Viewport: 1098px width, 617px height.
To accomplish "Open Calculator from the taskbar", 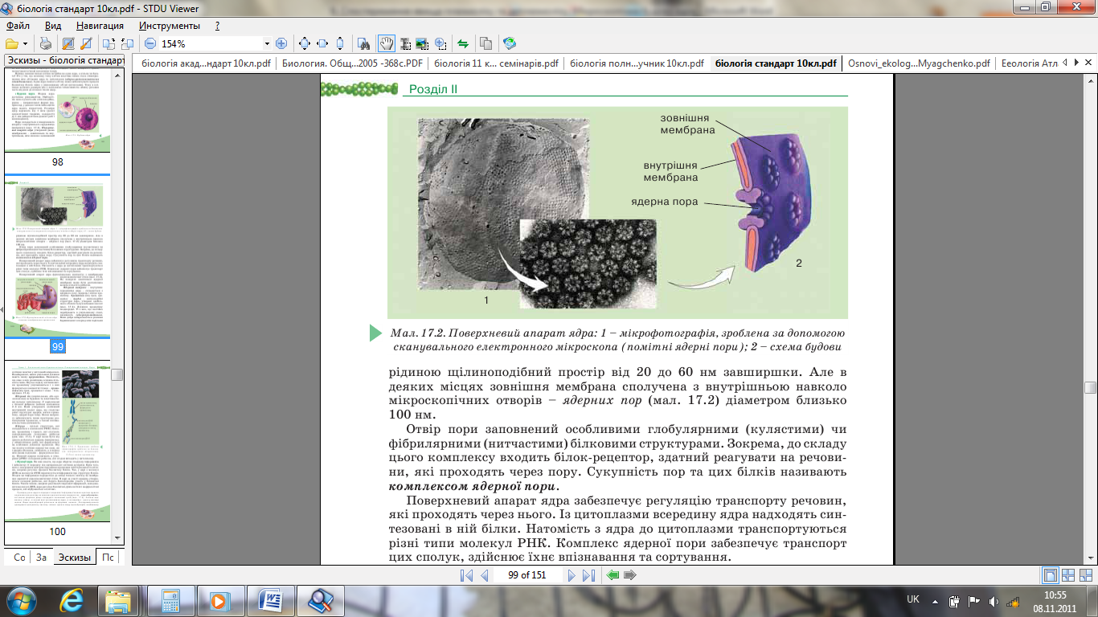I will [171, 600].
